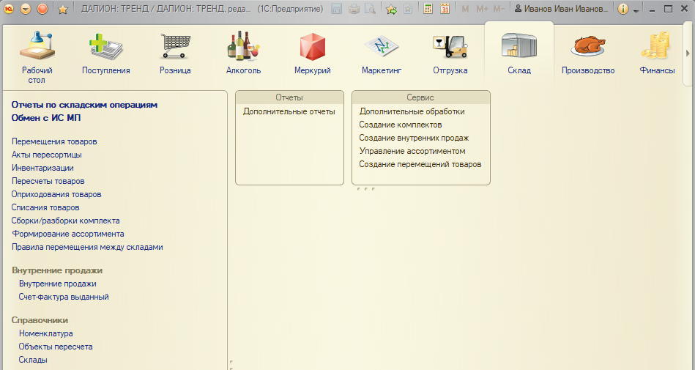Open Пересчеты товаров
The image size is (695, 370).
tap(48, 182)
